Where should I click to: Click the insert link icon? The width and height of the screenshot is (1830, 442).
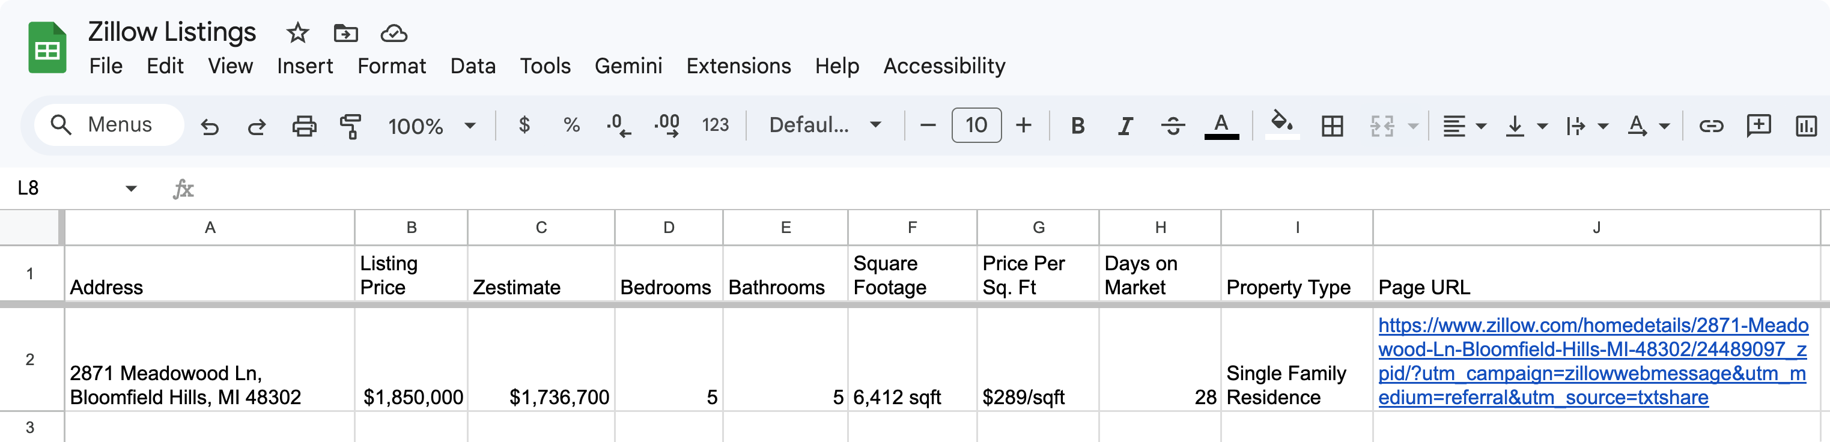(1710, 127)
